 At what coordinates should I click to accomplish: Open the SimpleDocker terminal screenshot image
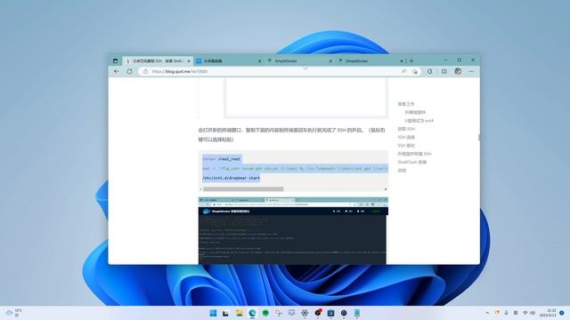pos(293,231)
